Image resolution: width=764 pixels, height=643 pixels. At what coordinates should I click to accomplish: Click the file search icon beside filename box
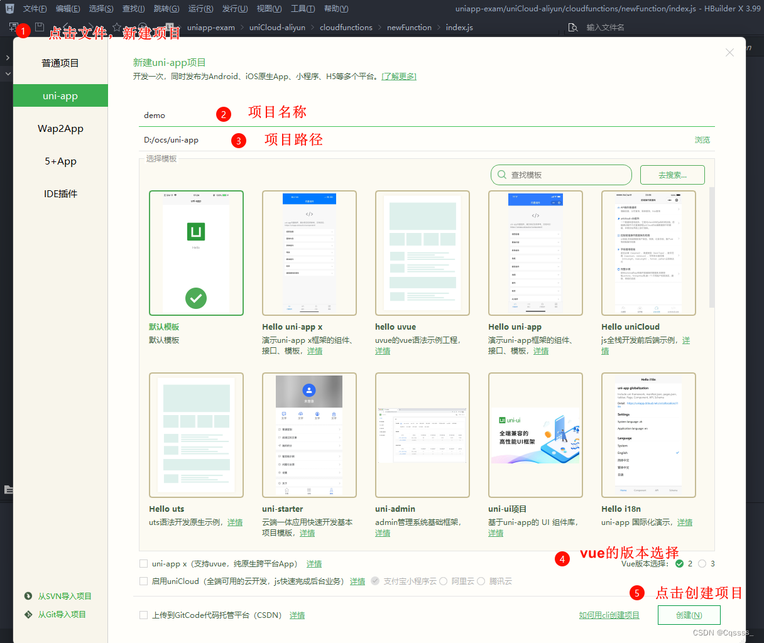(572, 28)
